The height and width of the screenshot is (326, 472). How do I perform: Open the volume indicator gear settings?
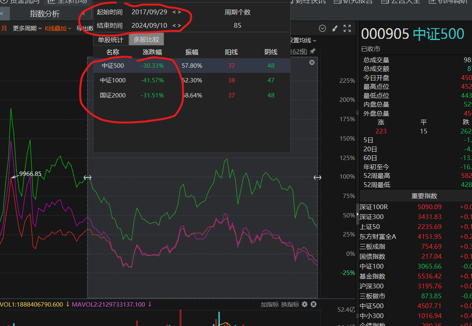point(305,304)
